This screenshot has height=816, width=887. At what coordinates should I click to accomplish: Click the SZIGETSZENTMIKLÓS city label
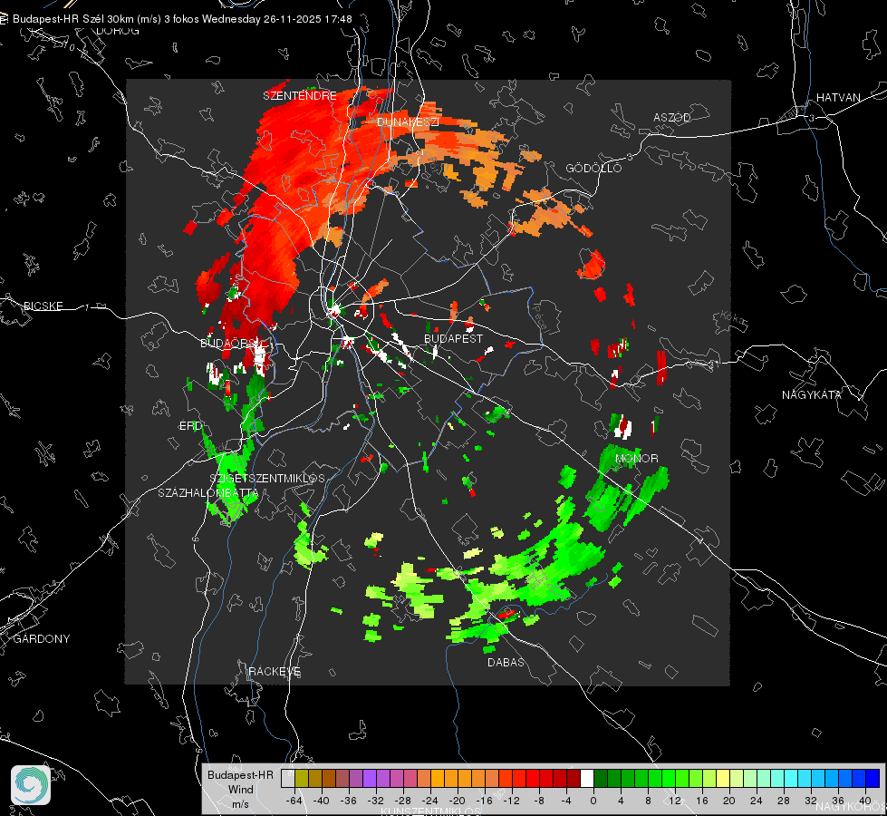267,479
